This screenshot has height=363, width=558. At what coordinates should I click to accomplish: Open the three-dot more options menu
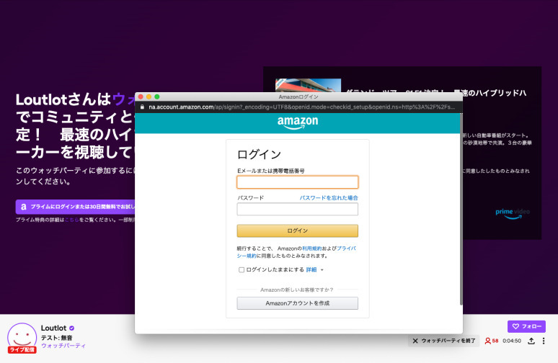point(544,341)
